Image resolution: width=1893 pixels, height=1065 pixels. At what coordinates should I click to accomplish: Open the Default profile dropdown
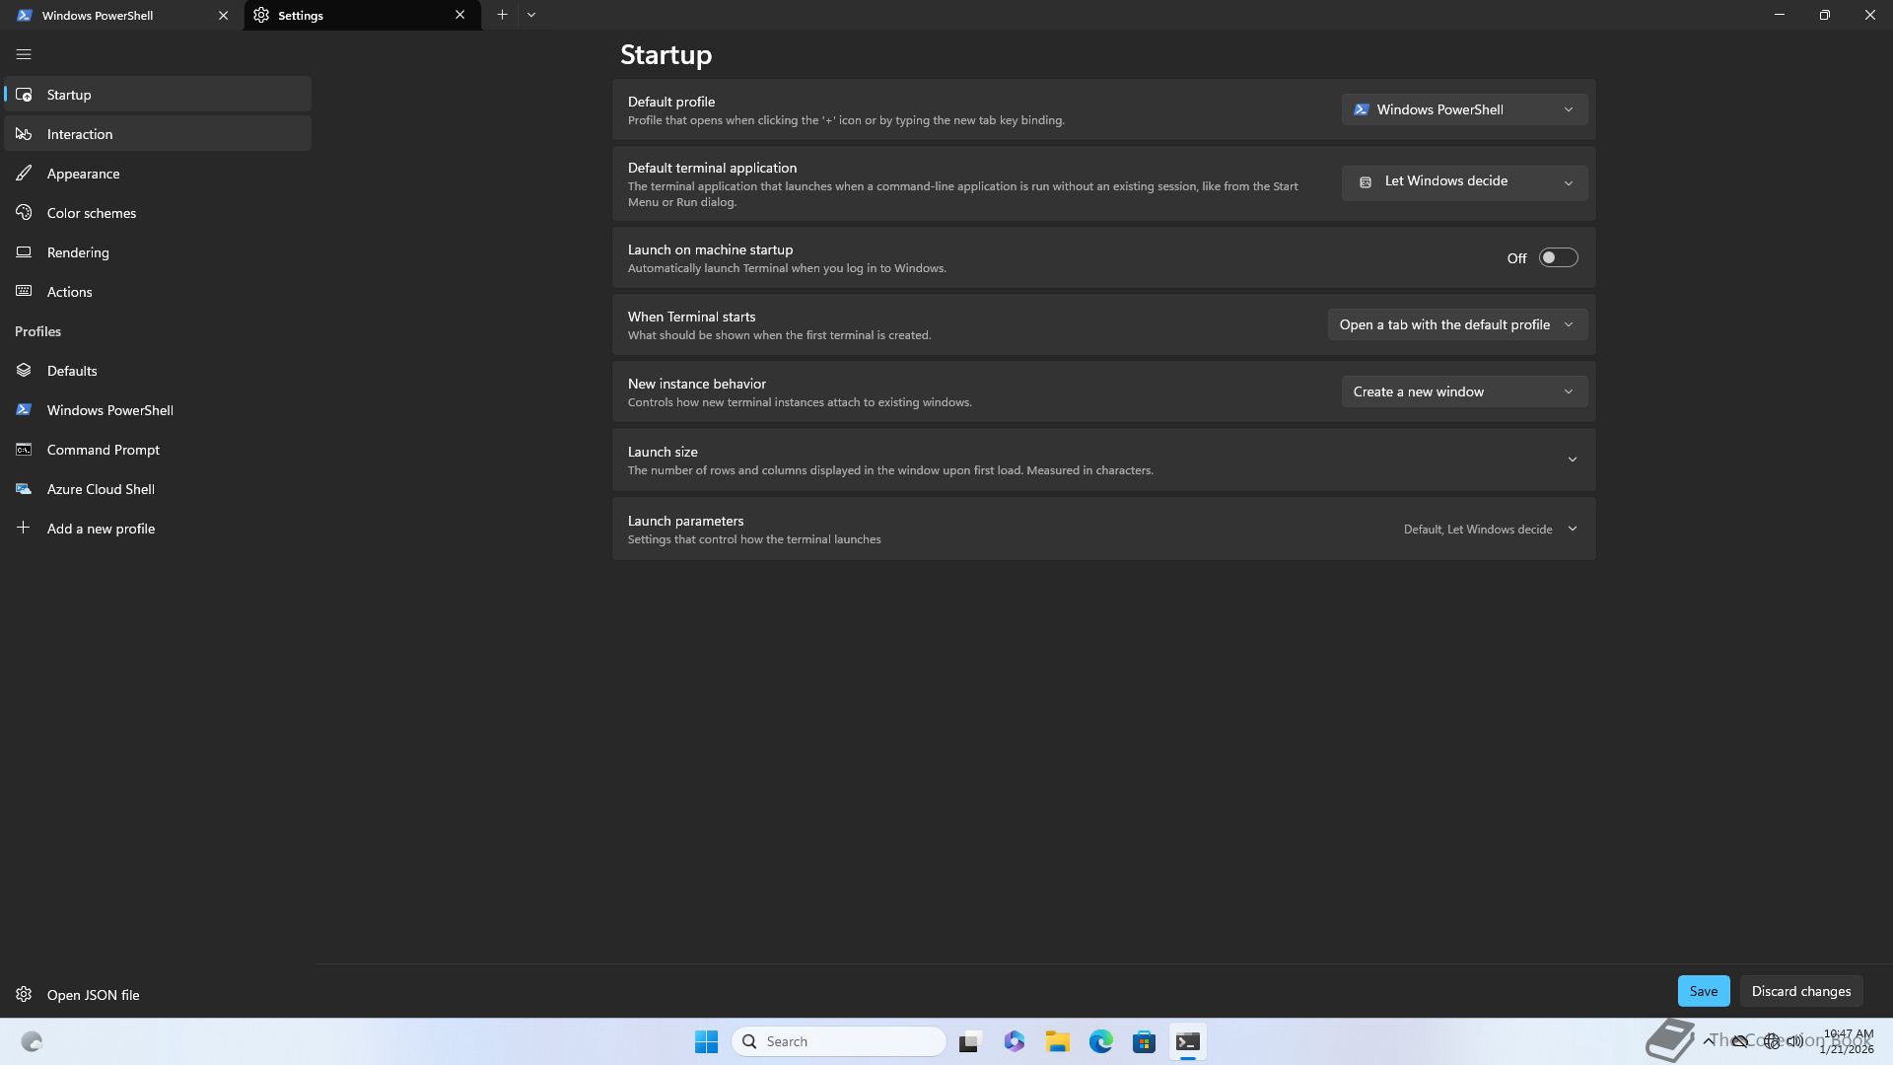[1464, 109]
